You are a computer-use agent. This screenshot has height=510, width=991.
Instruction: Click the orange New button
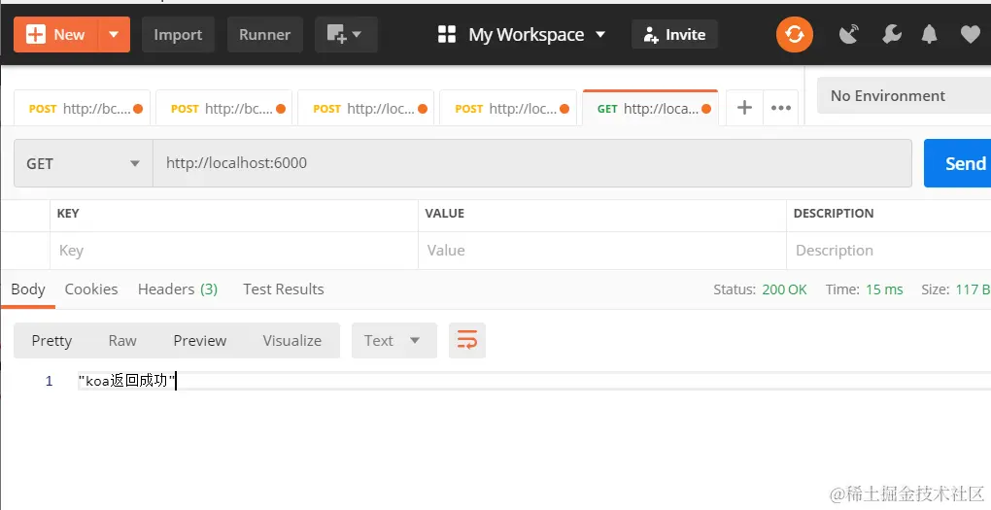(x=55, y=35)
